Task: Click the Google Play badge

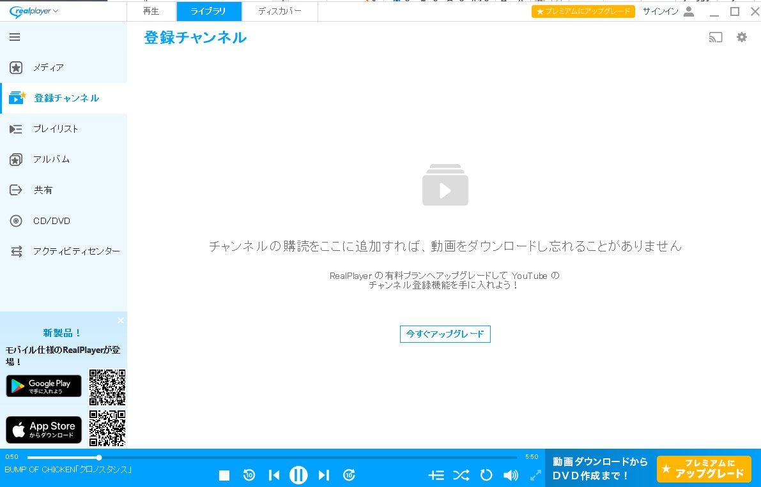Action: coord(43,386)
